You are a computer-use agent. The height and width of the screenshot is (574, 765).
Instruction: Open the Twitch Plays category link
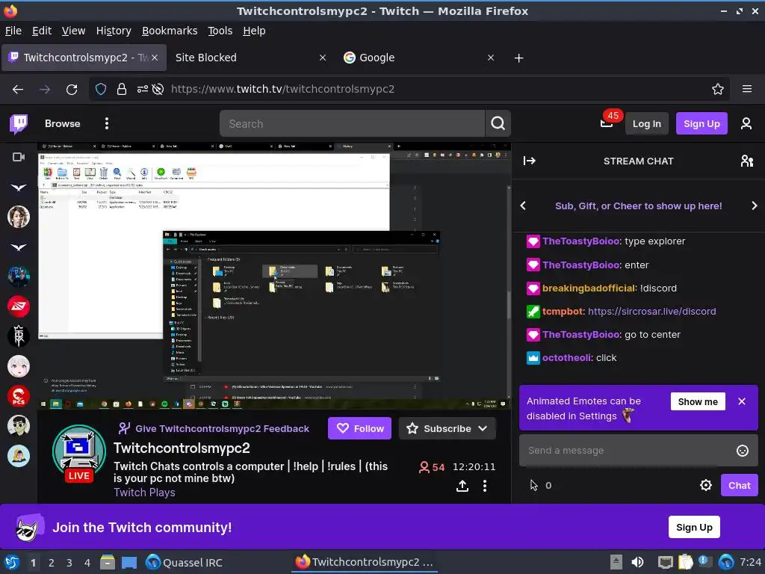144,493
